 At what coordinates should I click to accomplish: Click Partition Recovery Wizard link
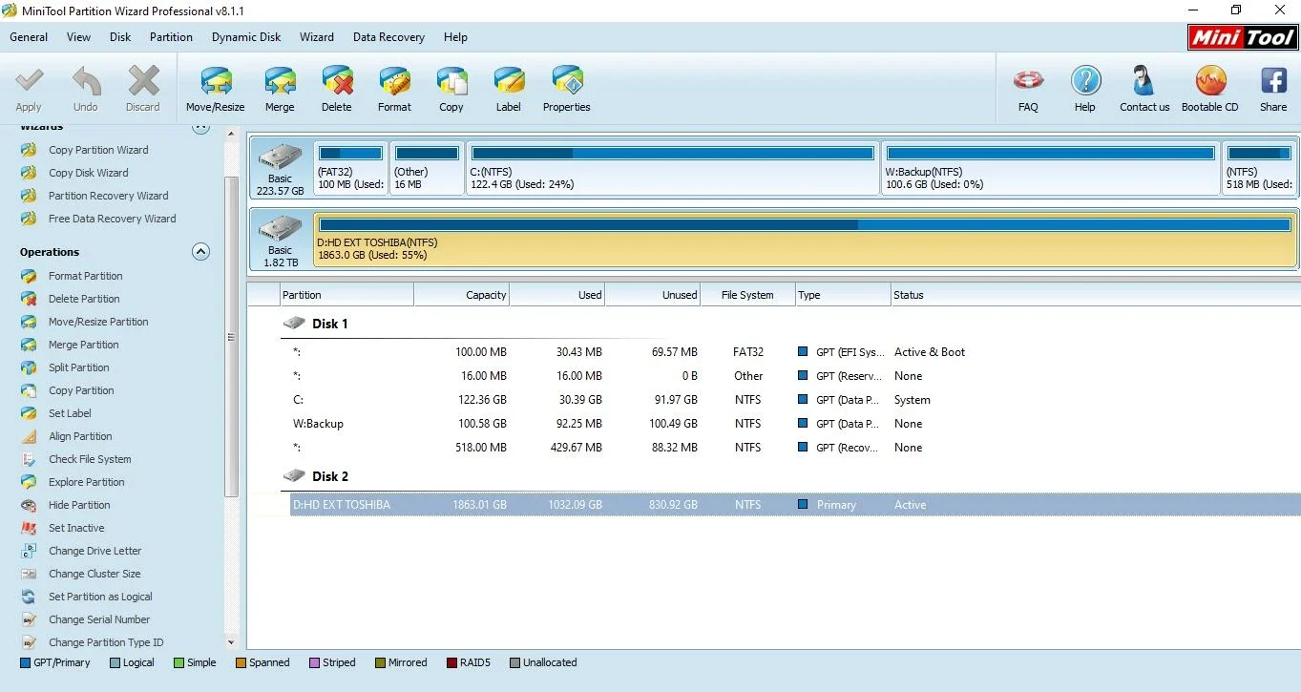[x=109, y=196]
